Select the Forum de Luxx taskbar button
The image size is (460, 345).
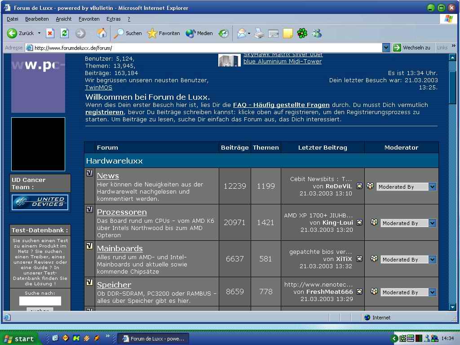tap(153, 339)
